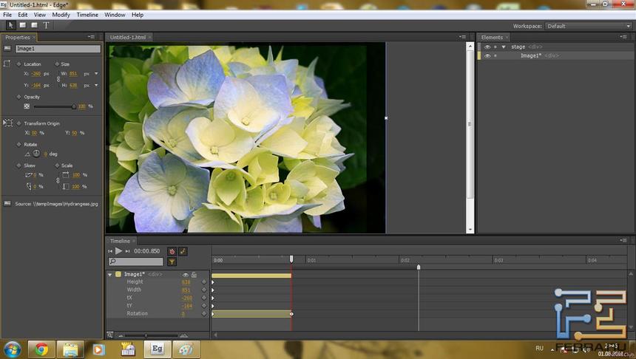Open the Timeline menu
This screenshot has height=359, width=636.
[x=87, y=15]
